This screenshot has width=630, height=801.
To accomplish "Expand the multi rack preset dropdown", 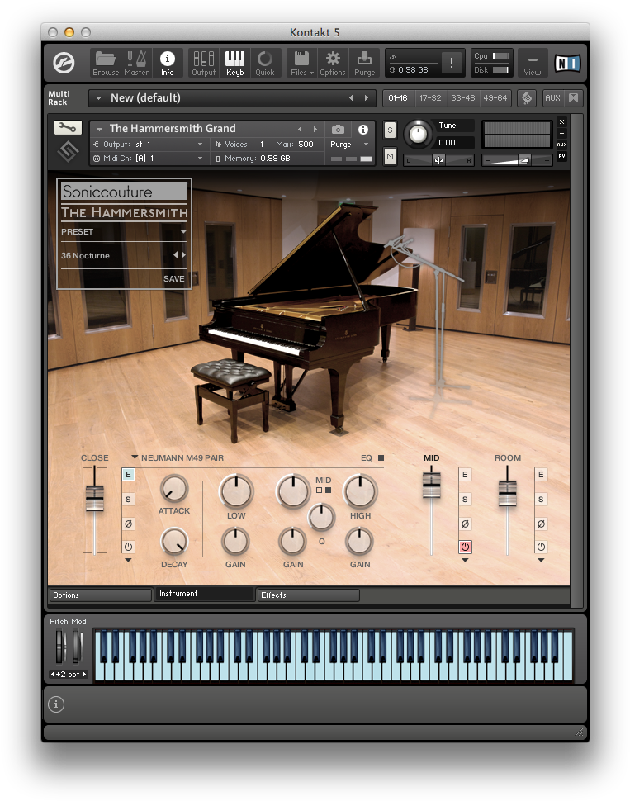I will 98,98.
